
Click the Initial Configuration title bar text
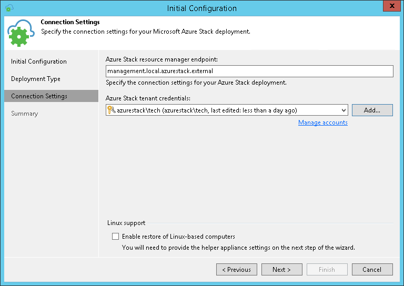pos(202,8)
